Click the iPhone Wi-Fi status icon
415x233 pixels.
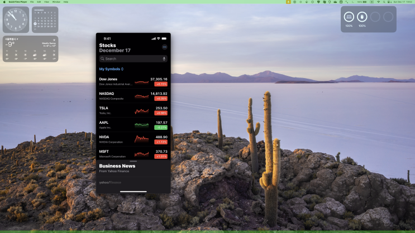159,38
